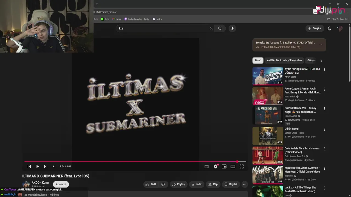Click the ILTIMAS X SUBMARINER video title
This screenshot has height=197, width=351.
pos(56,176)
